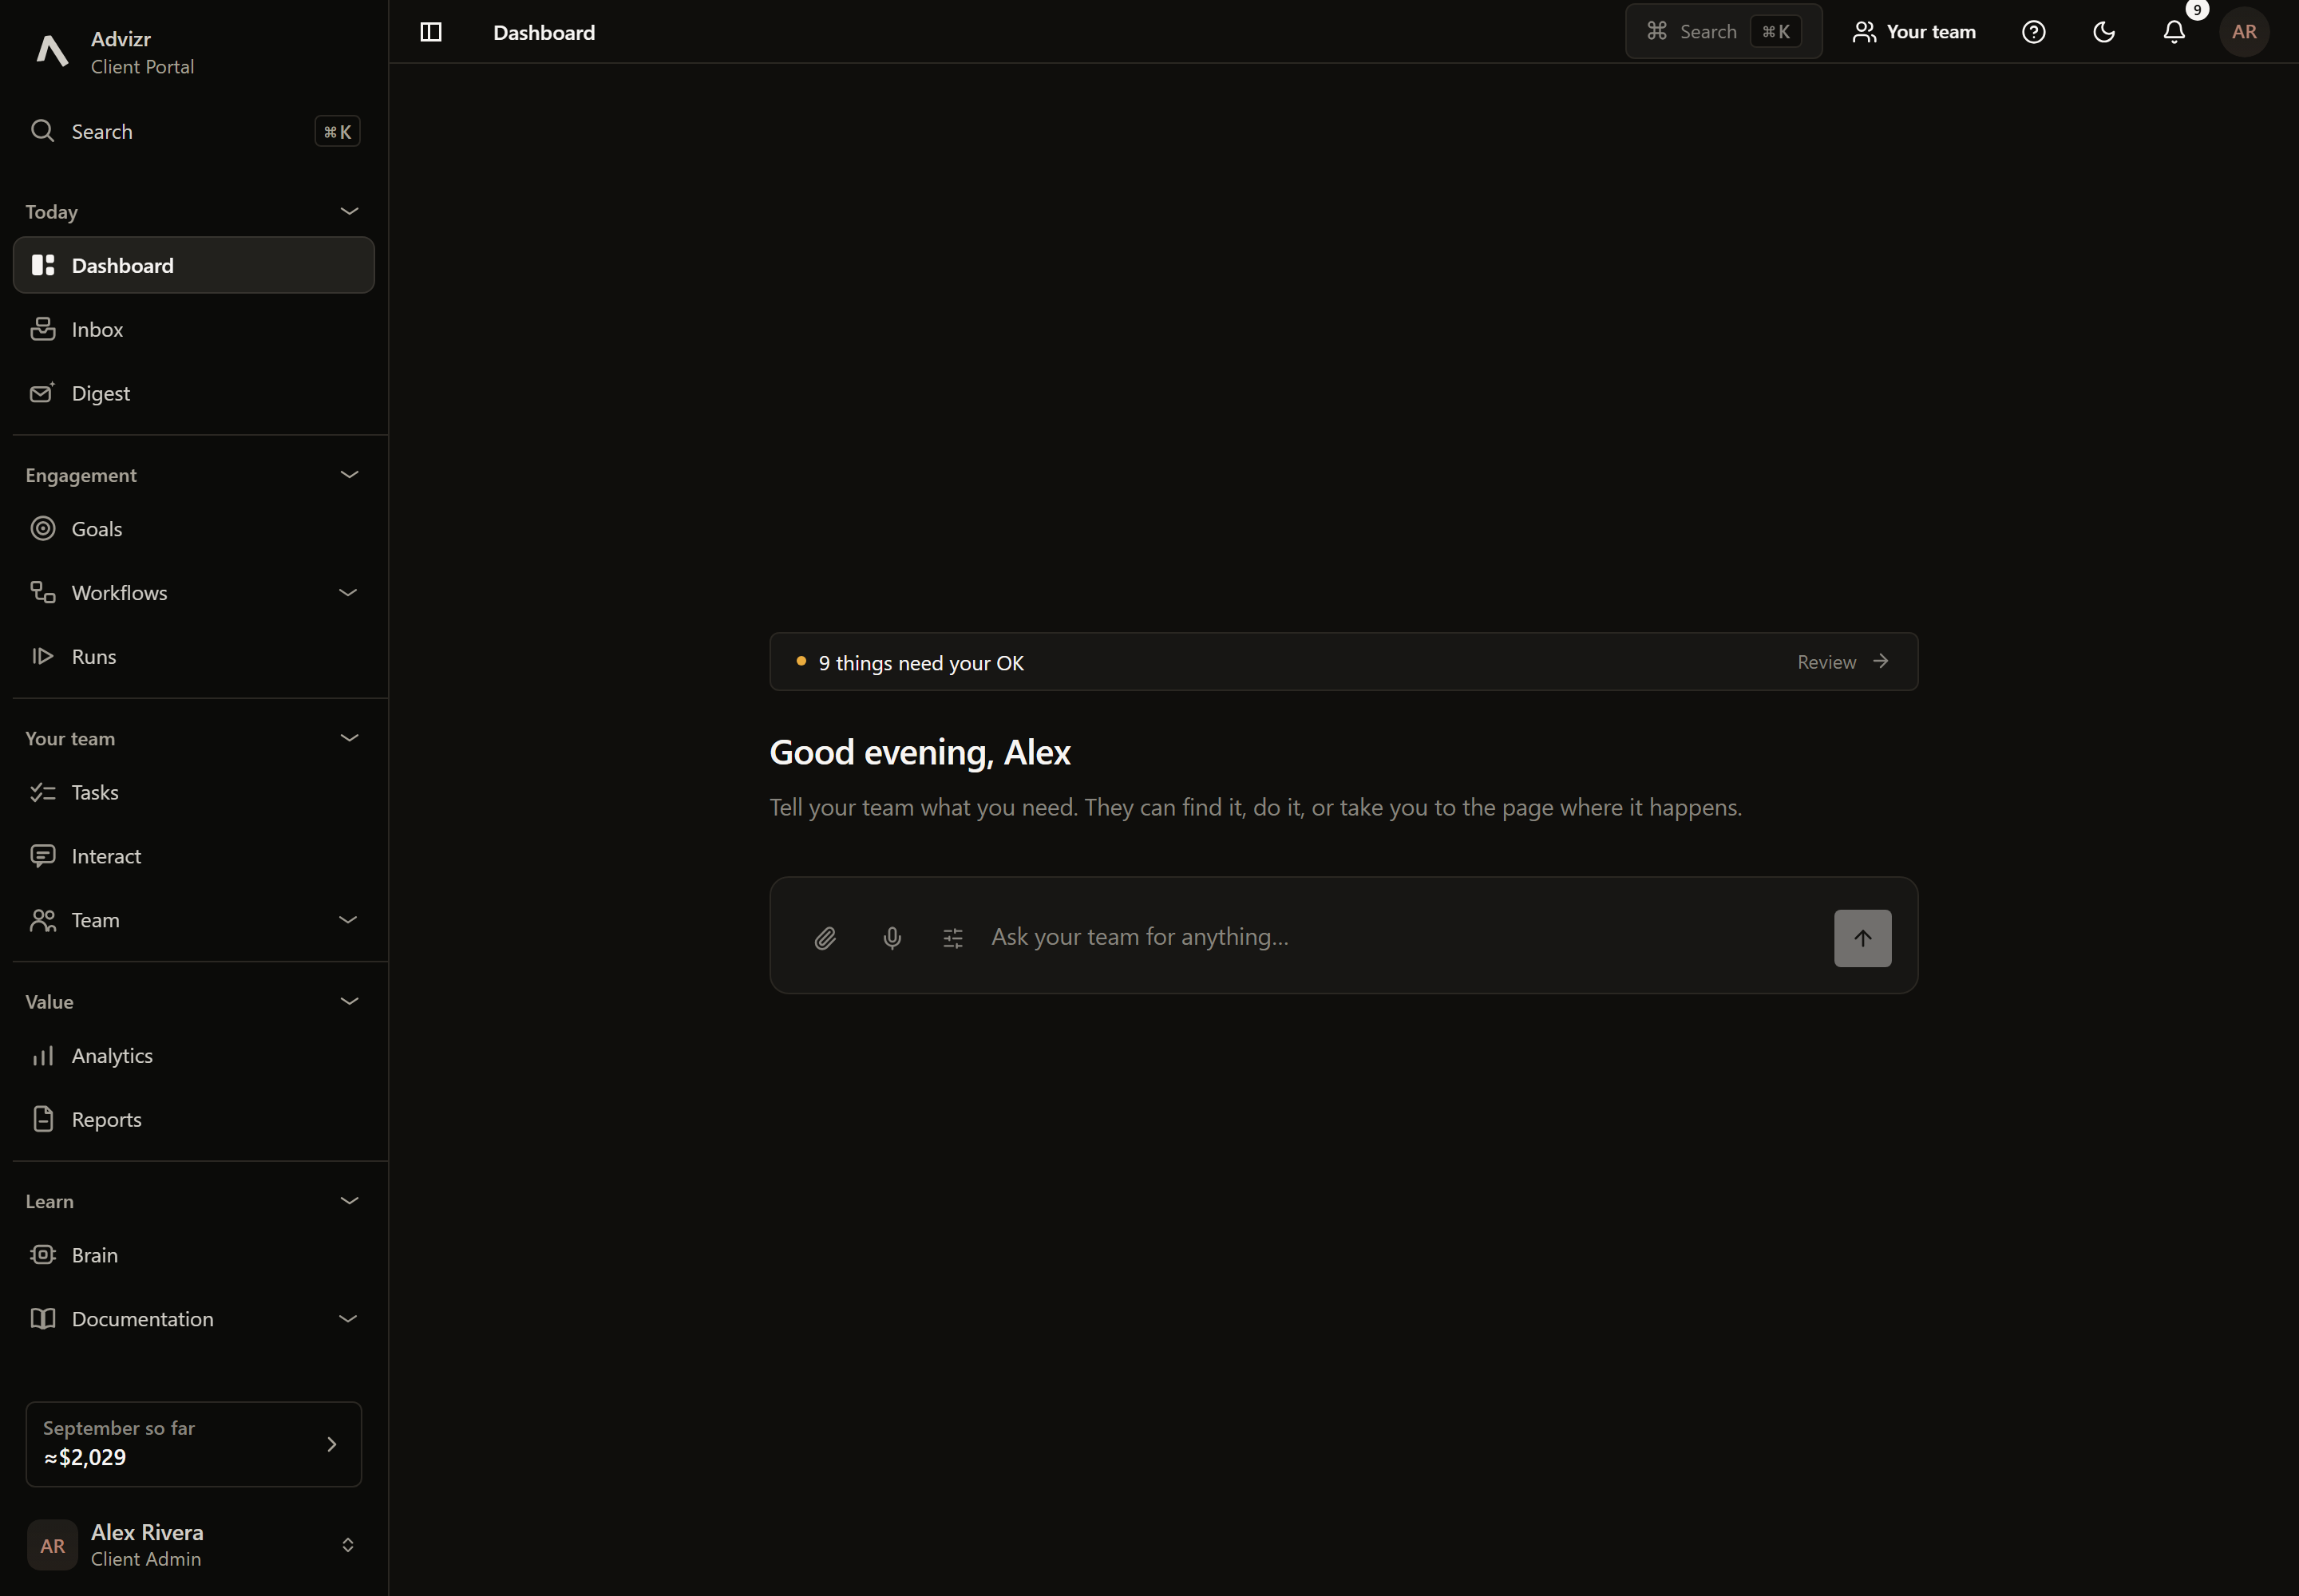Click the Interact chat bubble icon
Image resolution: width=2299 pixels, height=1596 pixels.
coord(43,856)
